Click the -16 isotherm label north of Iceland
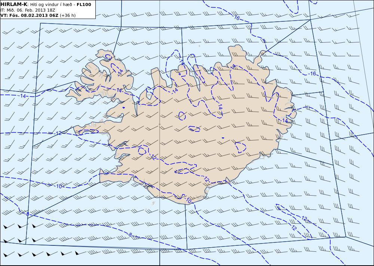 point(237,18)
